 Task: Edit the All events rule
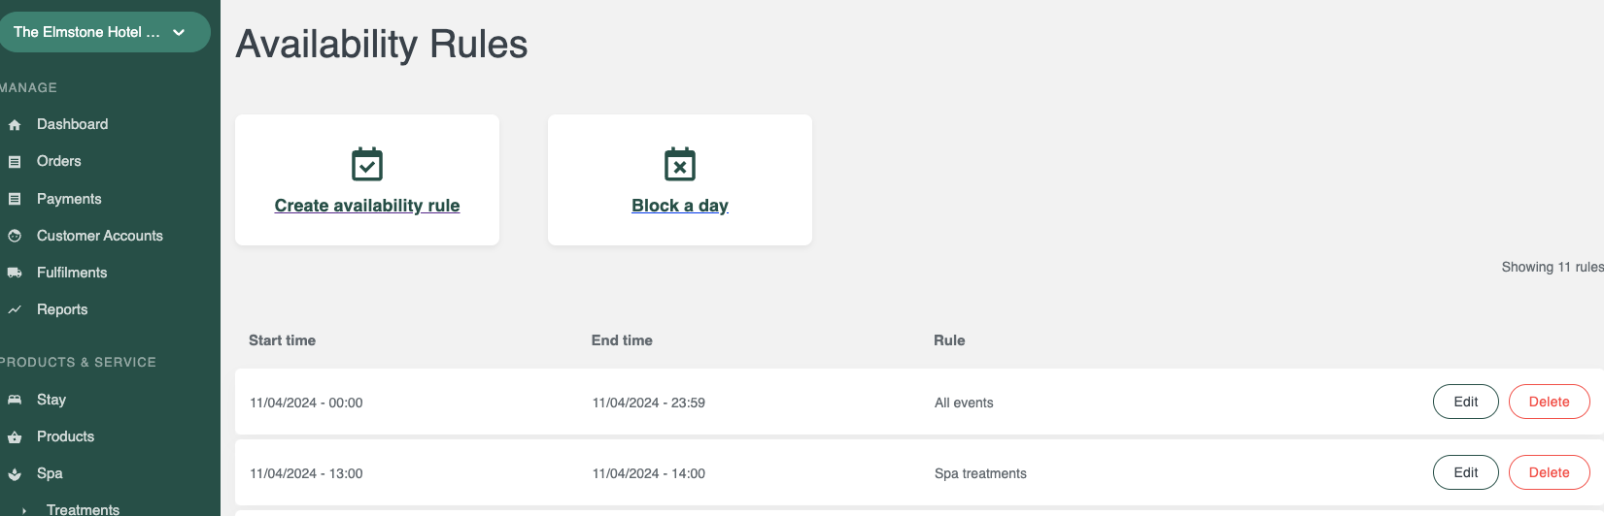(1466, 402)
